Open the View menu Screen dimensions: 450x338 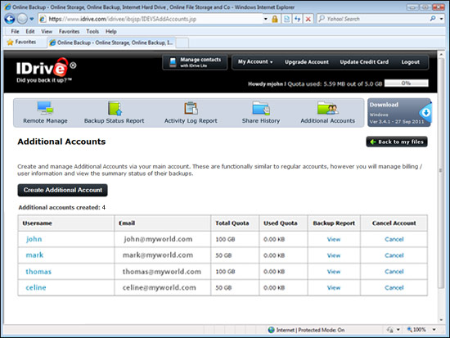[x=47, y=31]
